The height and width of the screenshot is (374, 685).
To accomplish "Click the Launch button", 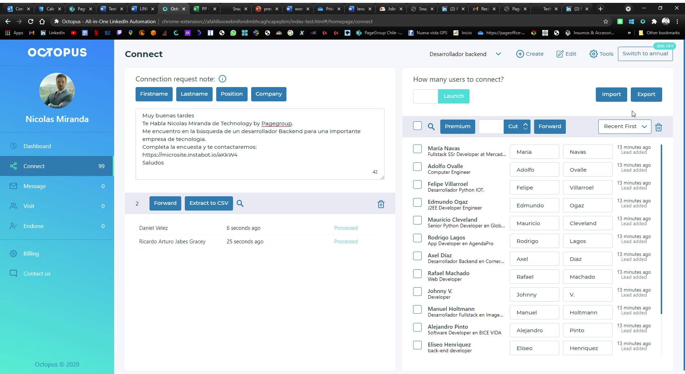I will click(453, 96).
